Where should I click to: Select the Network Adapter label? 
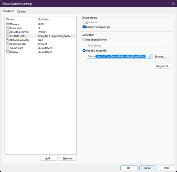pyautogui.click(x=20, y=40)
